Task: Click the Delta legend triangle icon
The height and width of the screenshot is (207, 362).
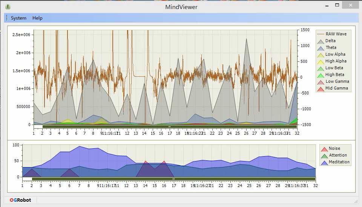Action: point(321,41)
